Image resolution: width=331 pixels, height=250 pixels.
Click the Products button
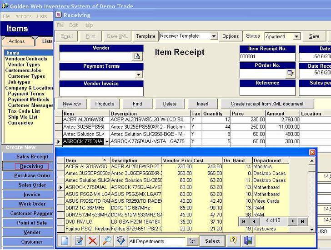click(105, 104)
